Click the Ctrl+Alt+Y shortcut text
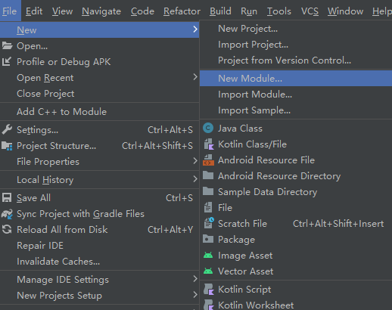The width and height of the screenshot is (392, 310). 170,230
